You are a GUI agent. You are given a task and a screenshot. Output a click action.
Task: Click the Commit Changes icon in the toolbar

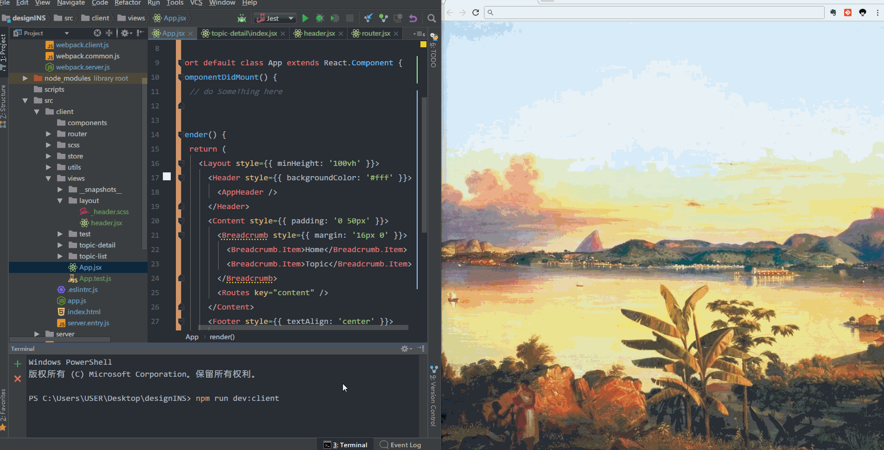[384, 18]
